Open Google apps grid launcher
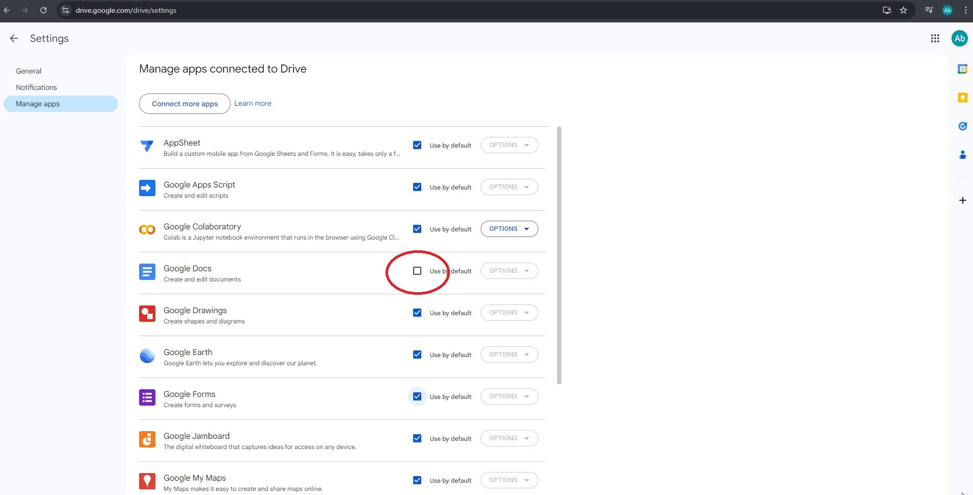Screen dimensions: 973x495 point(935,38)
